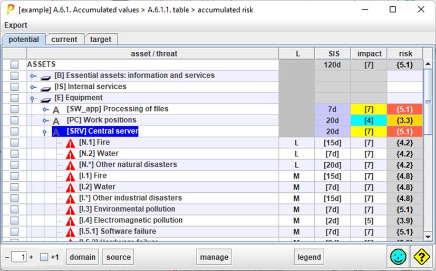Screen dimensions: 436x271
Task: Click the {3.9} risk value
Action: (x=405, y=221)
